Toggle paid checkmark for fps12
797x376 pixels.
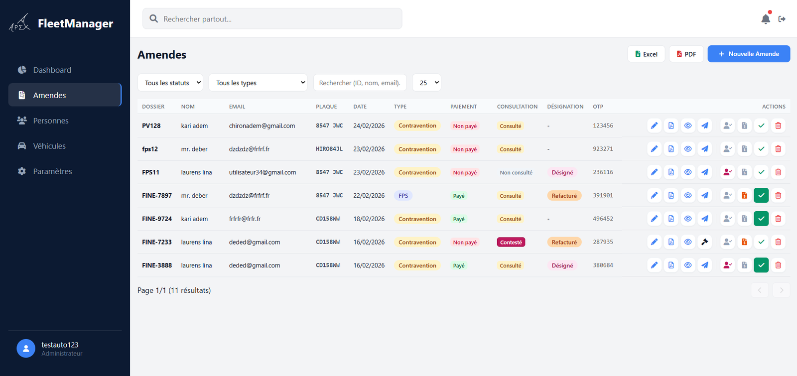click(761, 149)
